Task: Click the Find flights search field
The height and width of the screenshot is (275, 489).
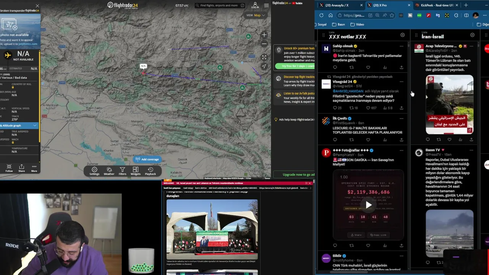Action: (220, 5)
